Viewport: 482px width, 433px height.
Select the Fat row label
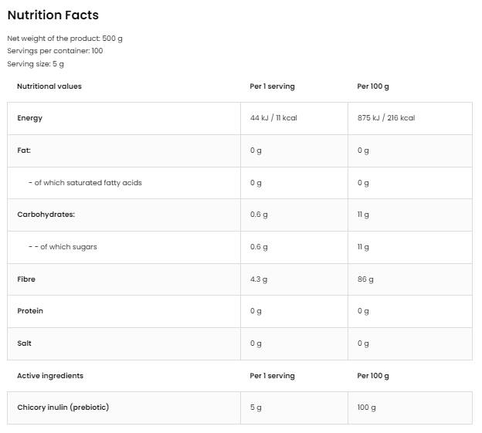pyautogui.click(x=24, y=151)
